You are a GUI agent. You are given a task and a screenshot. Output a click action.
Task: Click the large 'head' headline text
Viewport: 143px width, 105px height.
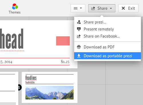point(12,39)
